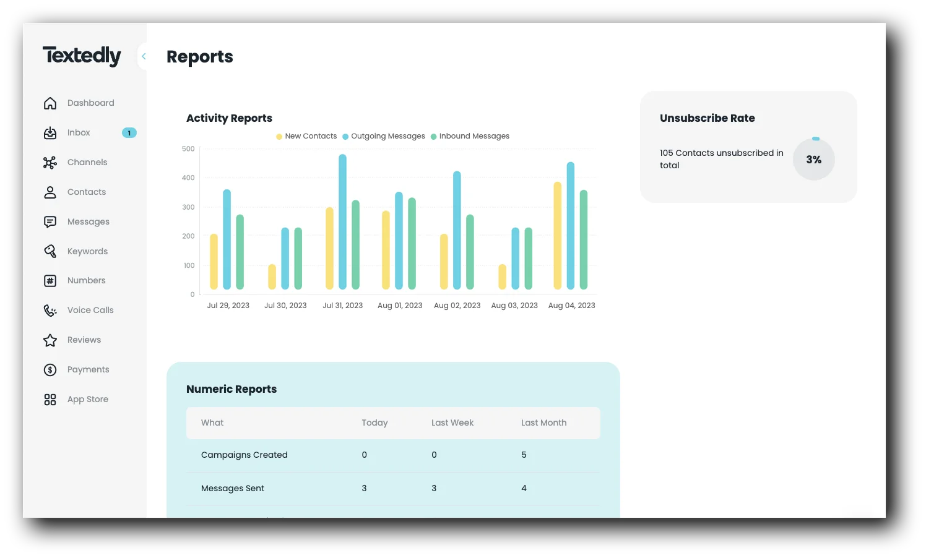Image resolution: width=926 pixels, height=558 pixels.
Task: Click the 'What' column header
Action: [212, 423]
